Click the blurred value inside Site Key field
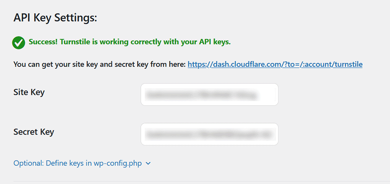The height and width of the screenshot is (184, 390). coord(200,94)
